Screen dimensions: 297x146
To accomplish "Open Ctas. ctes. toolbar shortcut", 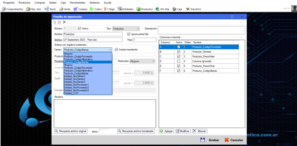I will (x=34, y=9).
